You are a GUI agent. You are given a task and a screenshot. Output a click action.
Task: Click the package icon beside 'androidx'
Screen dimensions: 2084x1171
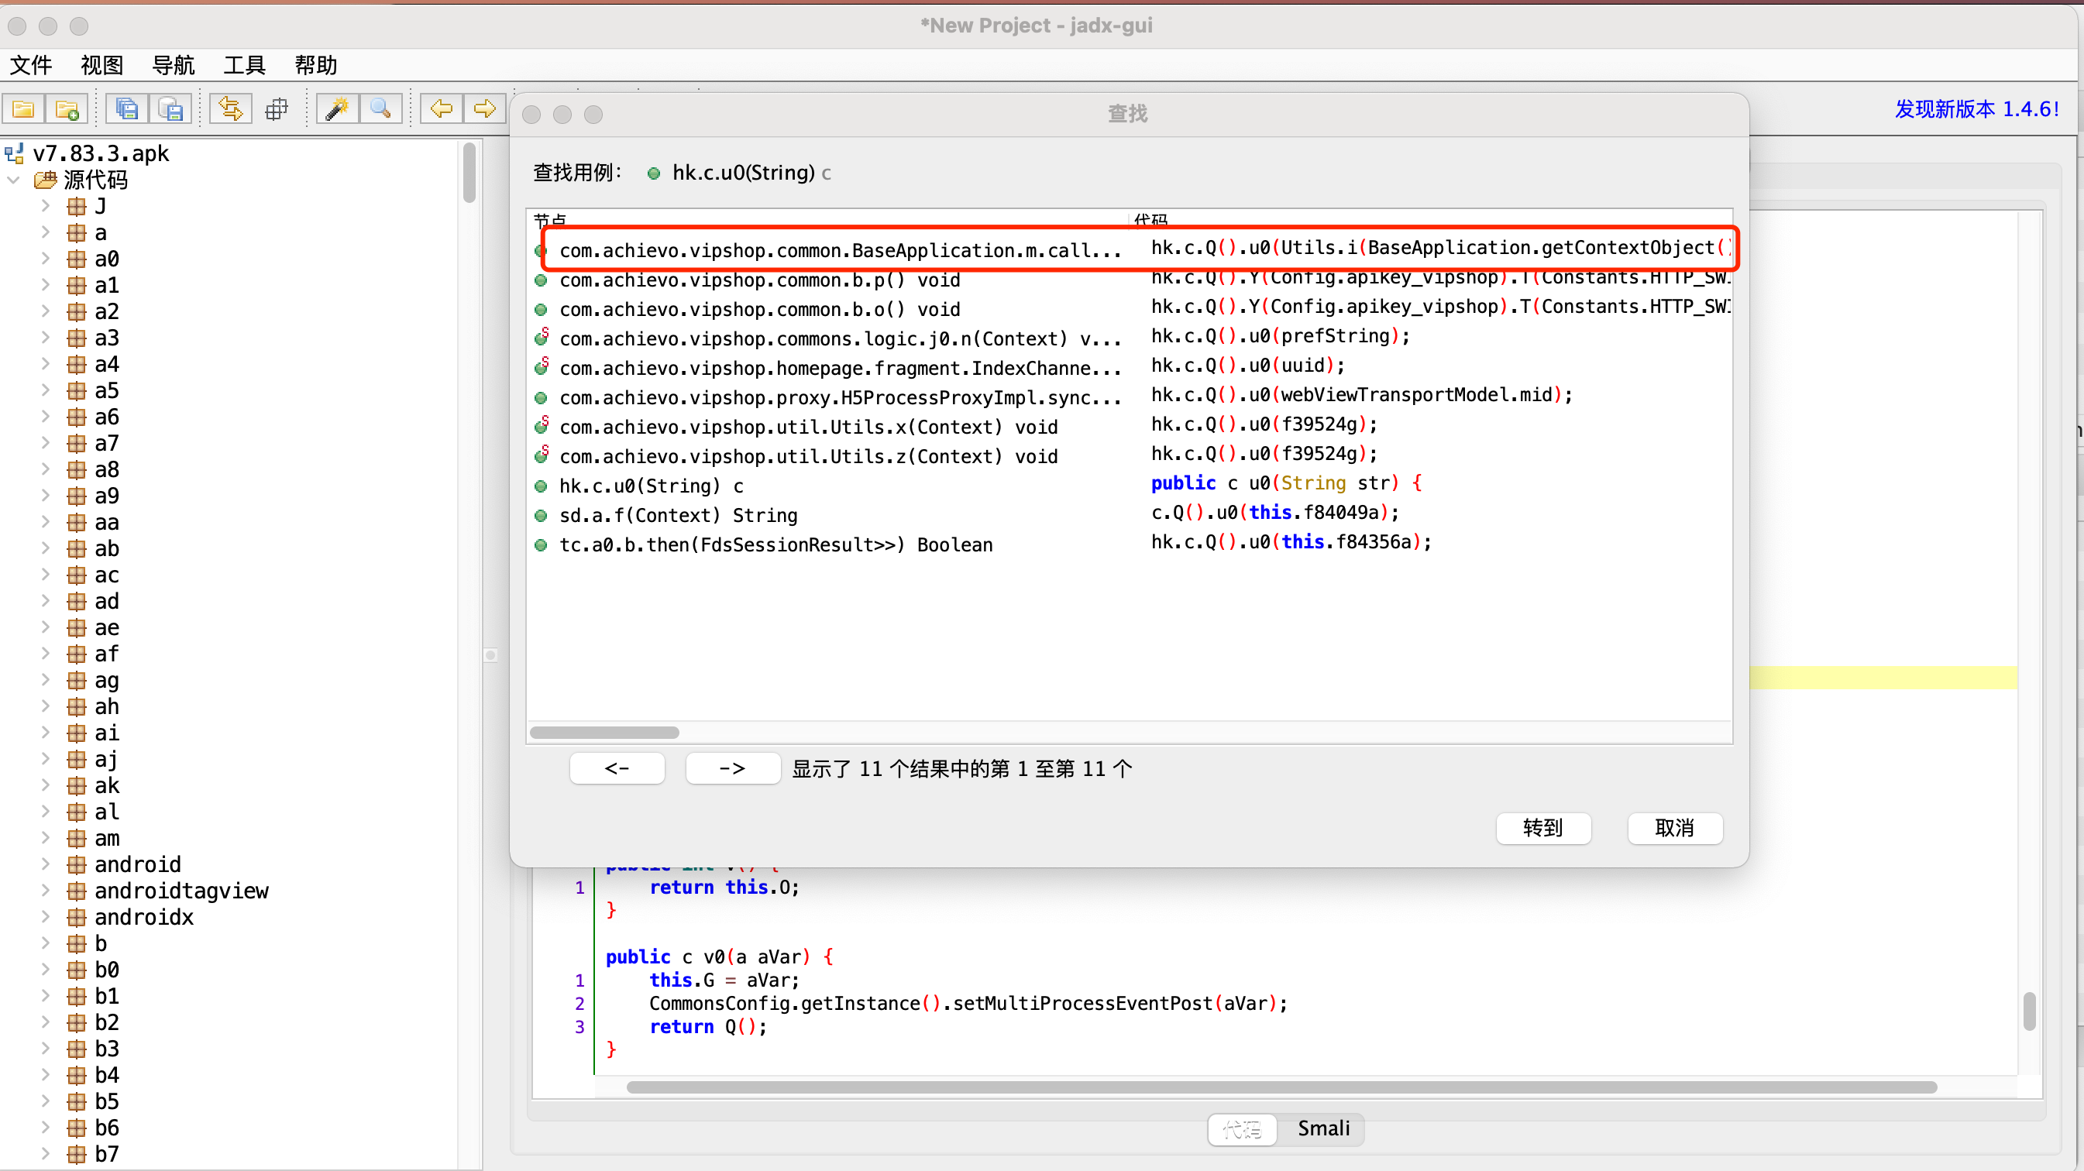(76, 917)
